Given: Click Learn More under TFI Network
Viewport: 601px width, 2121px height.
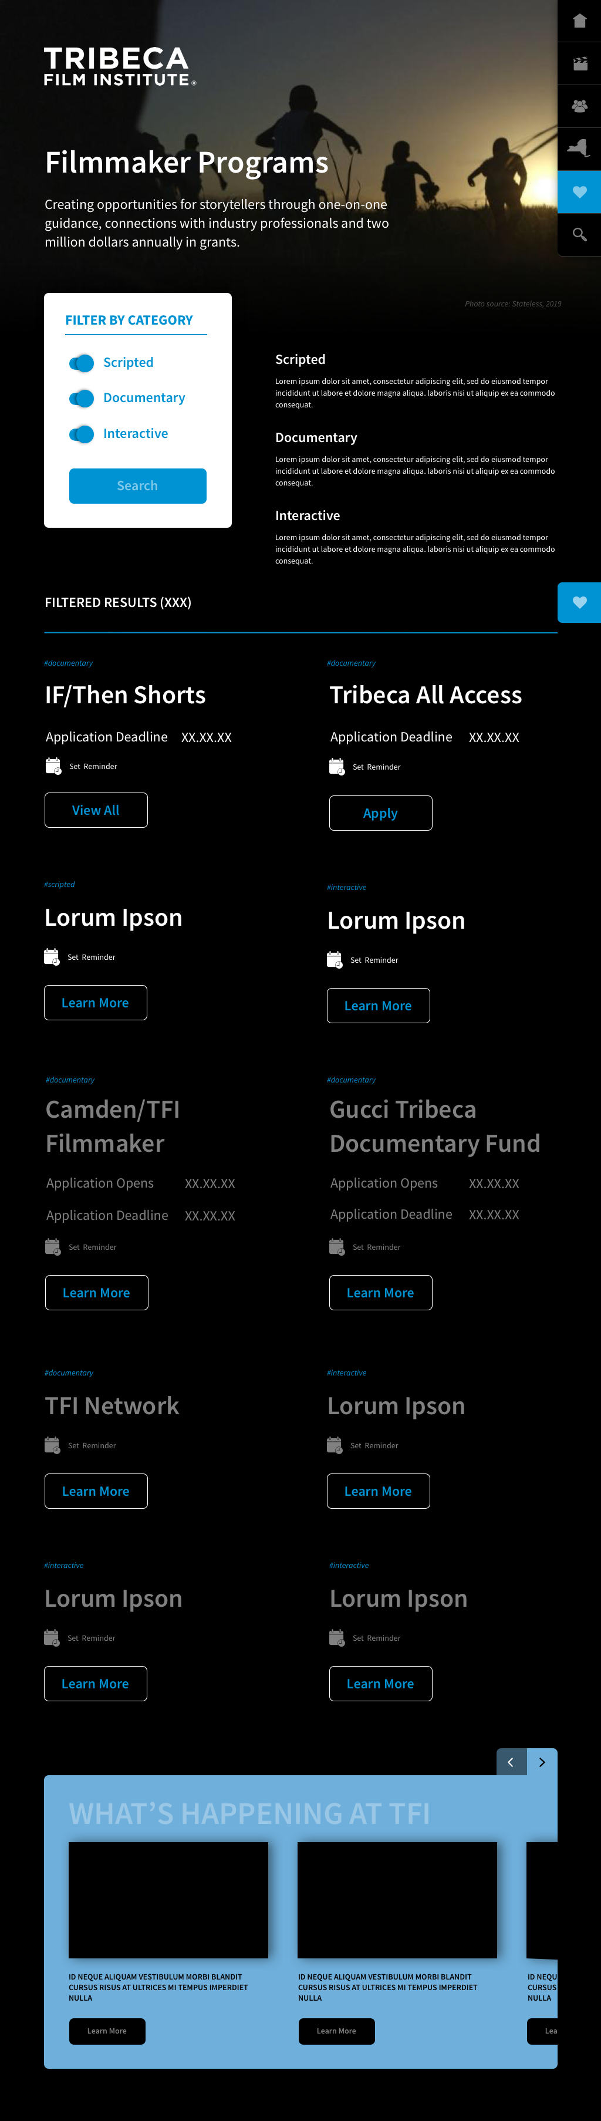Looking at the screenshot, I should tap(96, 1491).
